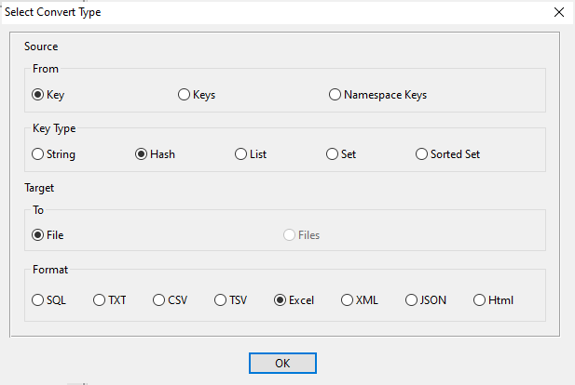Set key type to String
The height and width of the screenshot is (385, 575).
[38, 154]
